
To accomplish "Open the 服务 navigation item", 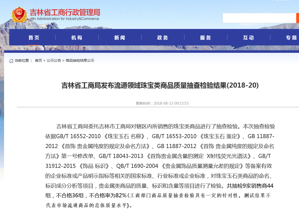I will (x=206, y=38).
